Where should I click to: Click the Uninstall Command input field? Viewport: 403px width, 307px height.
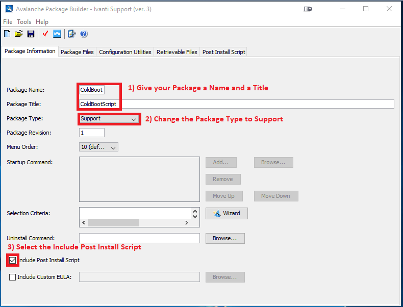139,238
